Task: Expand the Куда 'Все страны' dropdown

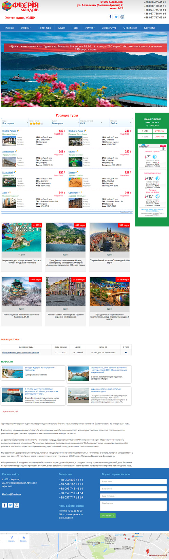Action: 15,122
